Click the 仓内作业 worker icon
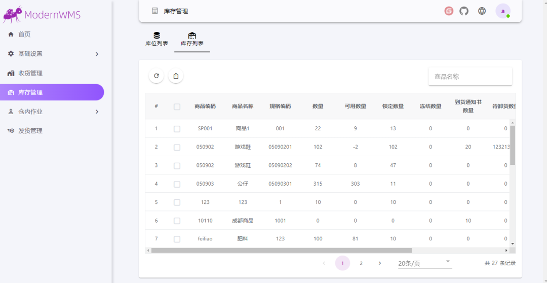547x283 pixels. coord(11,112)
